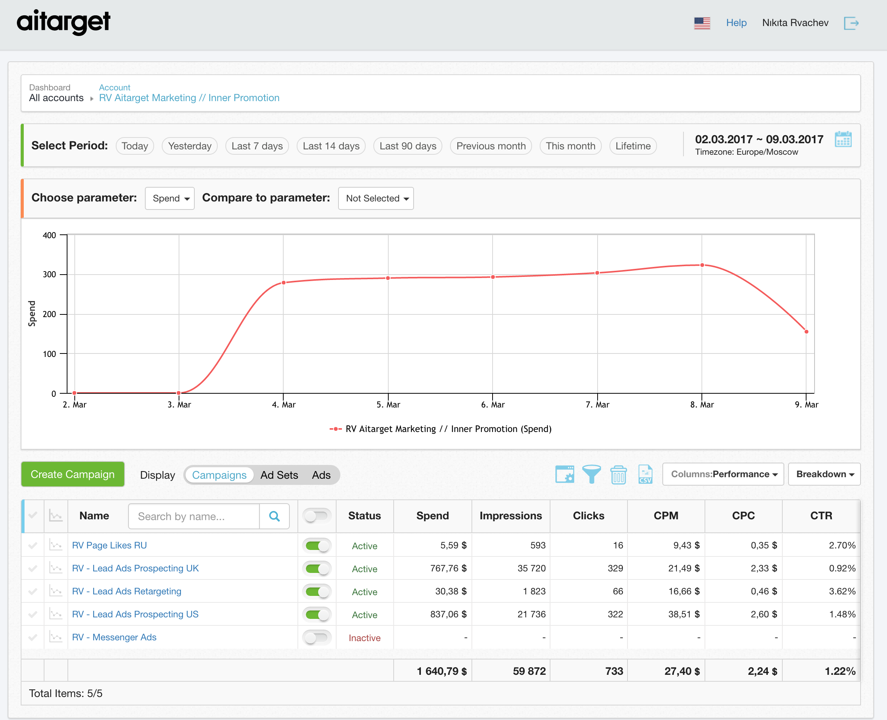Viewport: 887px width, 720px height.
Task: Enable the RV - Messenger Ads campaign switch
Action: (317, 637)
